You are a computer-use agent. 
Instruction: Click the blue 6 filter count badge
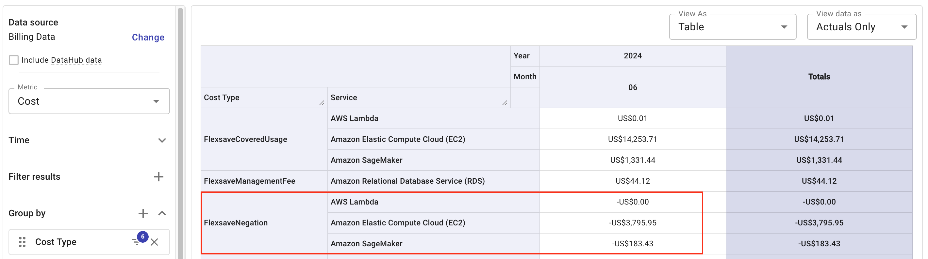point(143,236)
